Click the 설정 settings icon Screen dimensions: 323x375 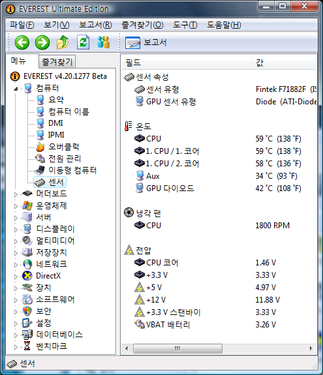(27, 323)
